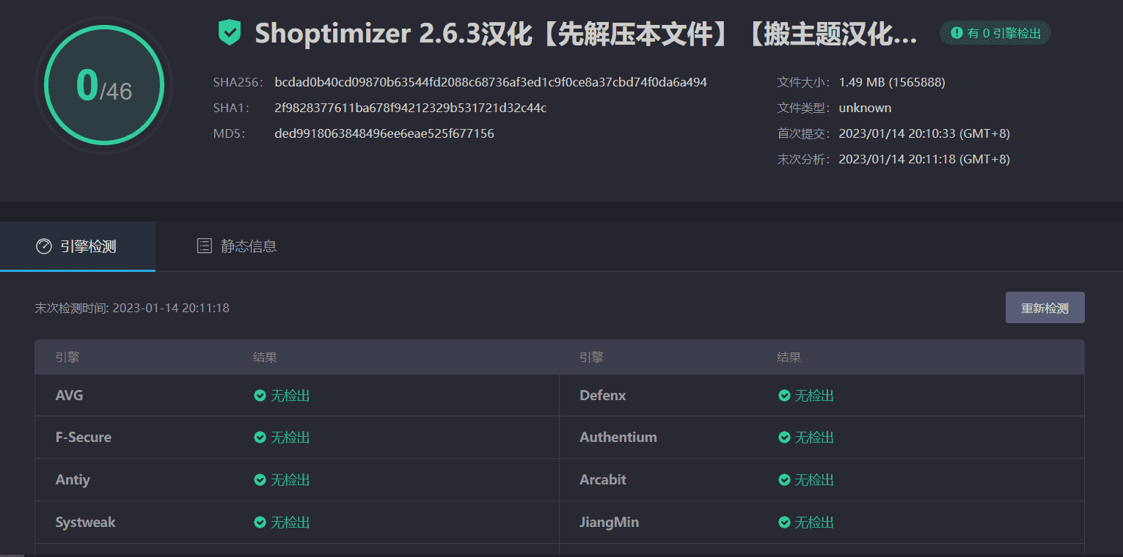Click the SHA256 label
The image size is (1123, 557).
pyautogui.click(x=238, y=82)
